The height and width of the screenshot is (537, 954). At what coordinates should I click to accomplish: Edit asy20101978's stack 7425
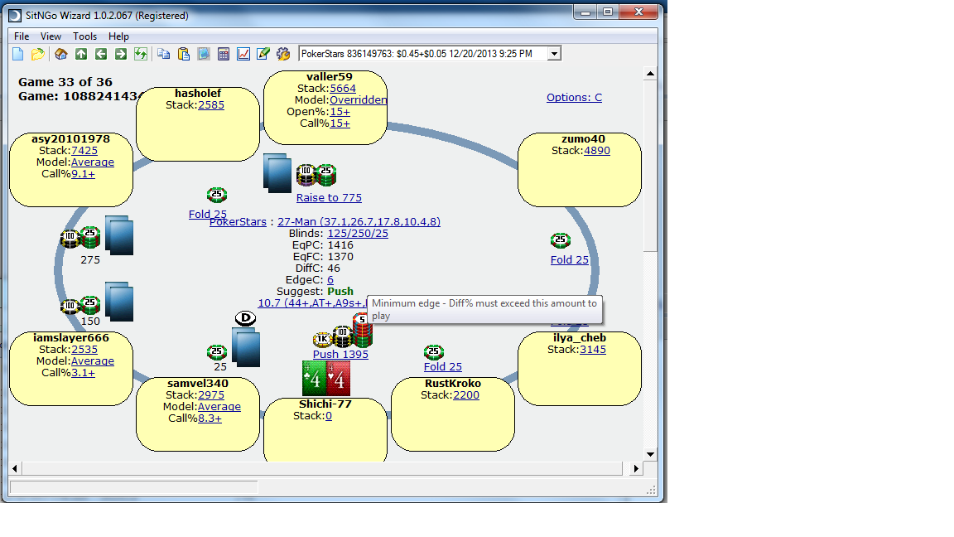(84, 151)
